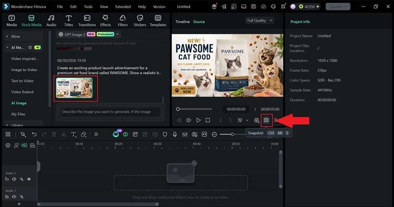Switch preview to Source

point(199,22)
